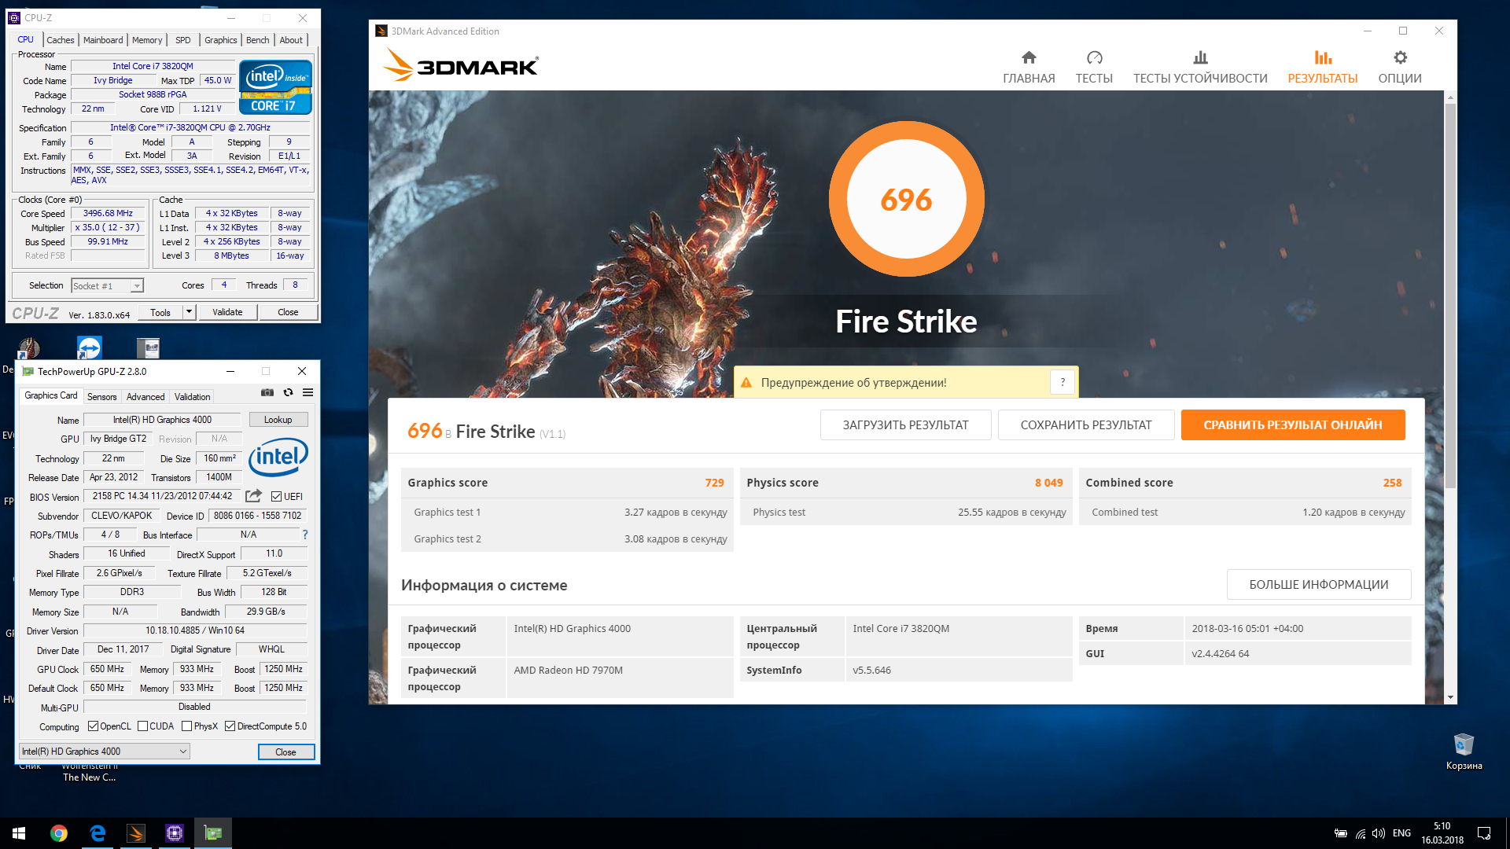The height and width of the screenshot is (849, 1510).
Task: Click the Intel Core i7 badge in CPU-Z
Action: (x=275, y=86)
